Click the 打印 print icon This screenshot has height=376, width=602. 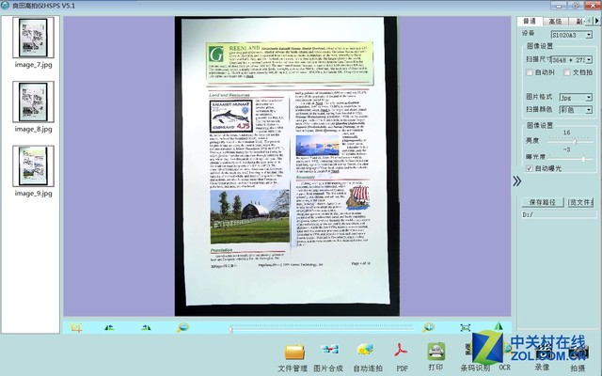(x=436, y=352)
